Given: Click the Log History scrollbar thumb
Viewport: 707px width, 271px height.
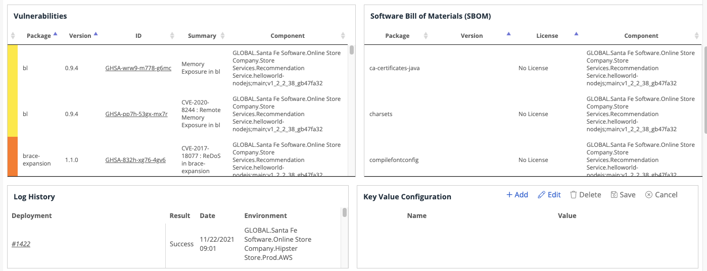Looking at the screenshot, I should pos(345,212).
